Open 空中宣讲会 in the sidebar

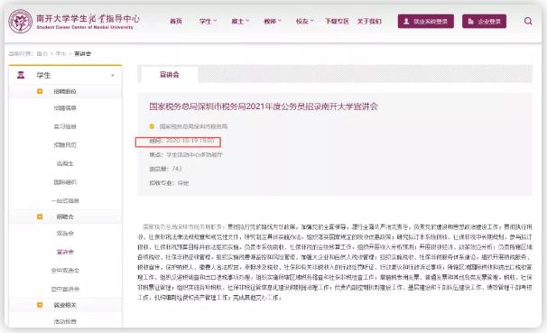pyautogui.click(x=65, y=289)
